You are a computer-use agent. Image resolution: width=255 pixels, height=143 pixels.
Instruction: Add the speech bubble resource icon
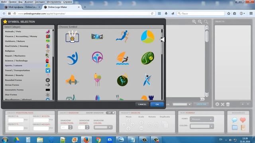coord(235,120)
